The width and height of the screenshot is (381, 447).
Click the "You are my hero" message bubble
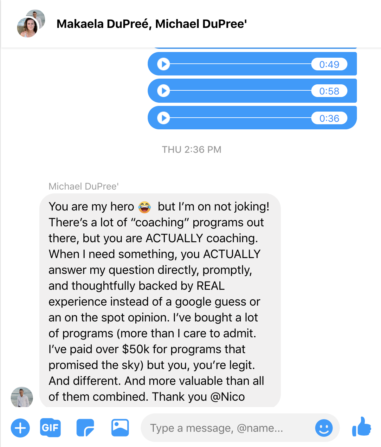point(160,301)
